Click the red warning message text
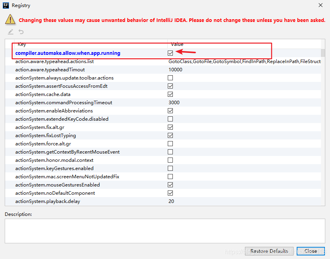The image size is (330, 259). click(172, 20)
